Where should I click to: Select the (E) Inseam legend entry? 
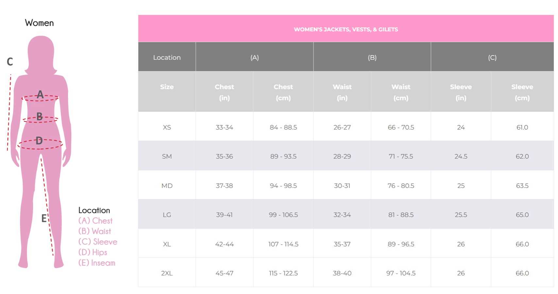[97, 263]
